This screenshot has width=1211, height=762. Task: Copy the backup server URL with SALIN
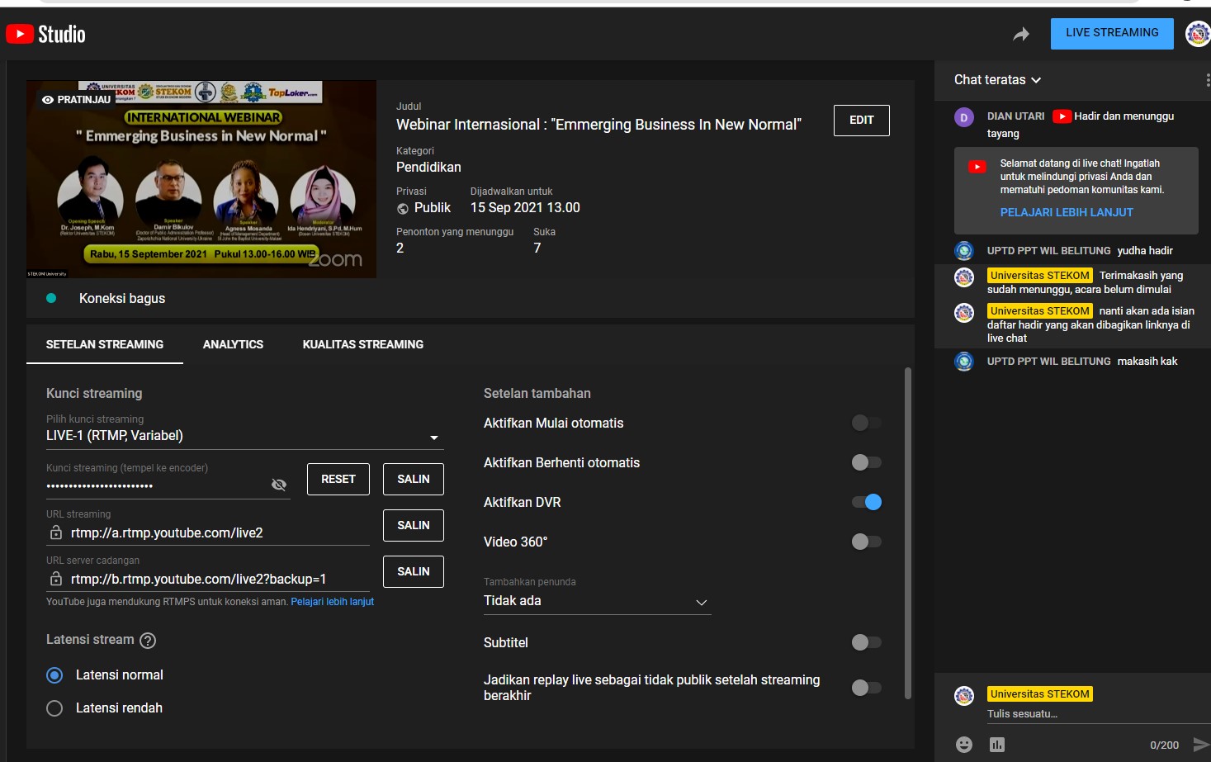click(x=414, y=571)
